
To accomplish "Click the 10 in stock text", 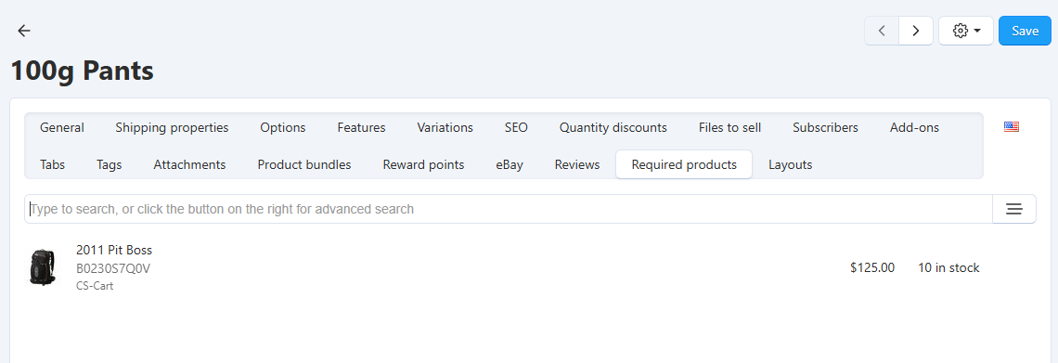I will click(948, 268).
